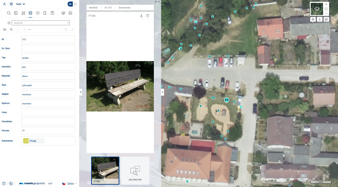Image resolution: width=338 pixels, height=187 pixels.
Task: Open the Čeština language selector
Action: tap(70, 183)
